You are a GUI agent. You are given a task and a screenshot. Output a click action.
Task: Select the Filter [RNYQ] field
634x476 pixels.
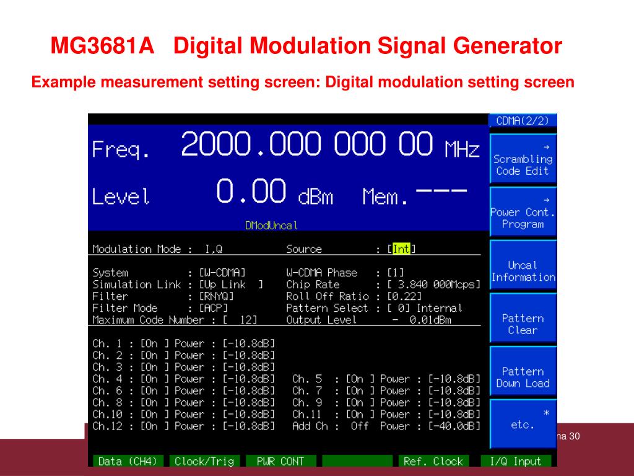pyautogui.click(x=216, y=296)
